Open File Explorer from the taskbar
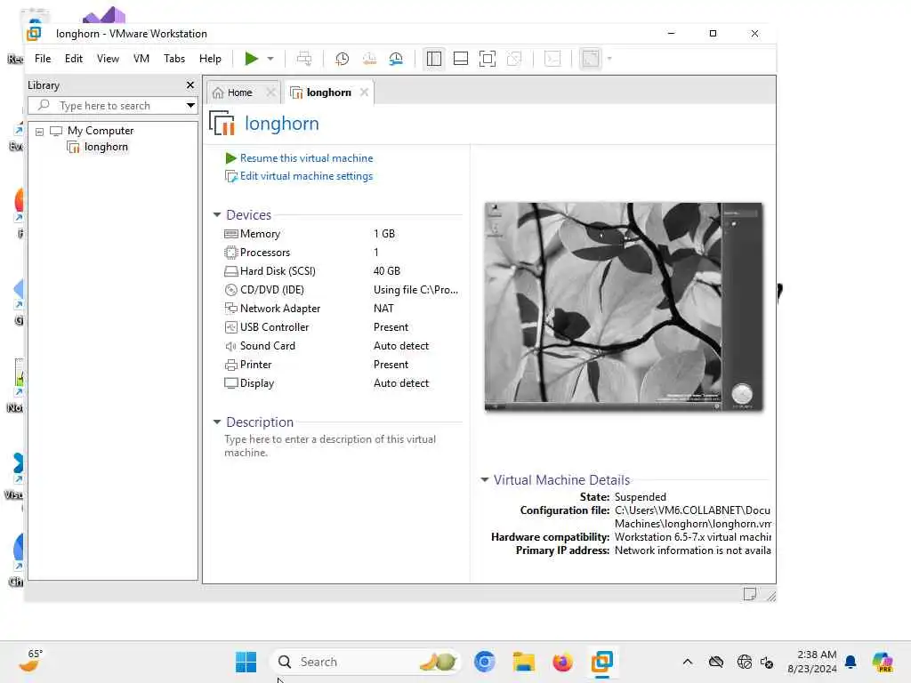 click(x=523, y=662)
